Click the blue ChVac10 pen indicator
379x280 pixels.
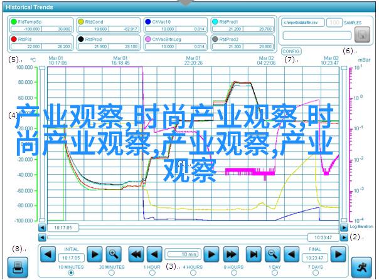[148, 22]
